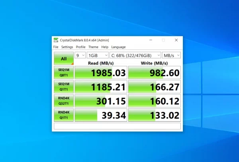Click the 982.60 sequential write result
The height and width of the screenshot is (162, 239).
pyautogui.click(x=155, y=73)
